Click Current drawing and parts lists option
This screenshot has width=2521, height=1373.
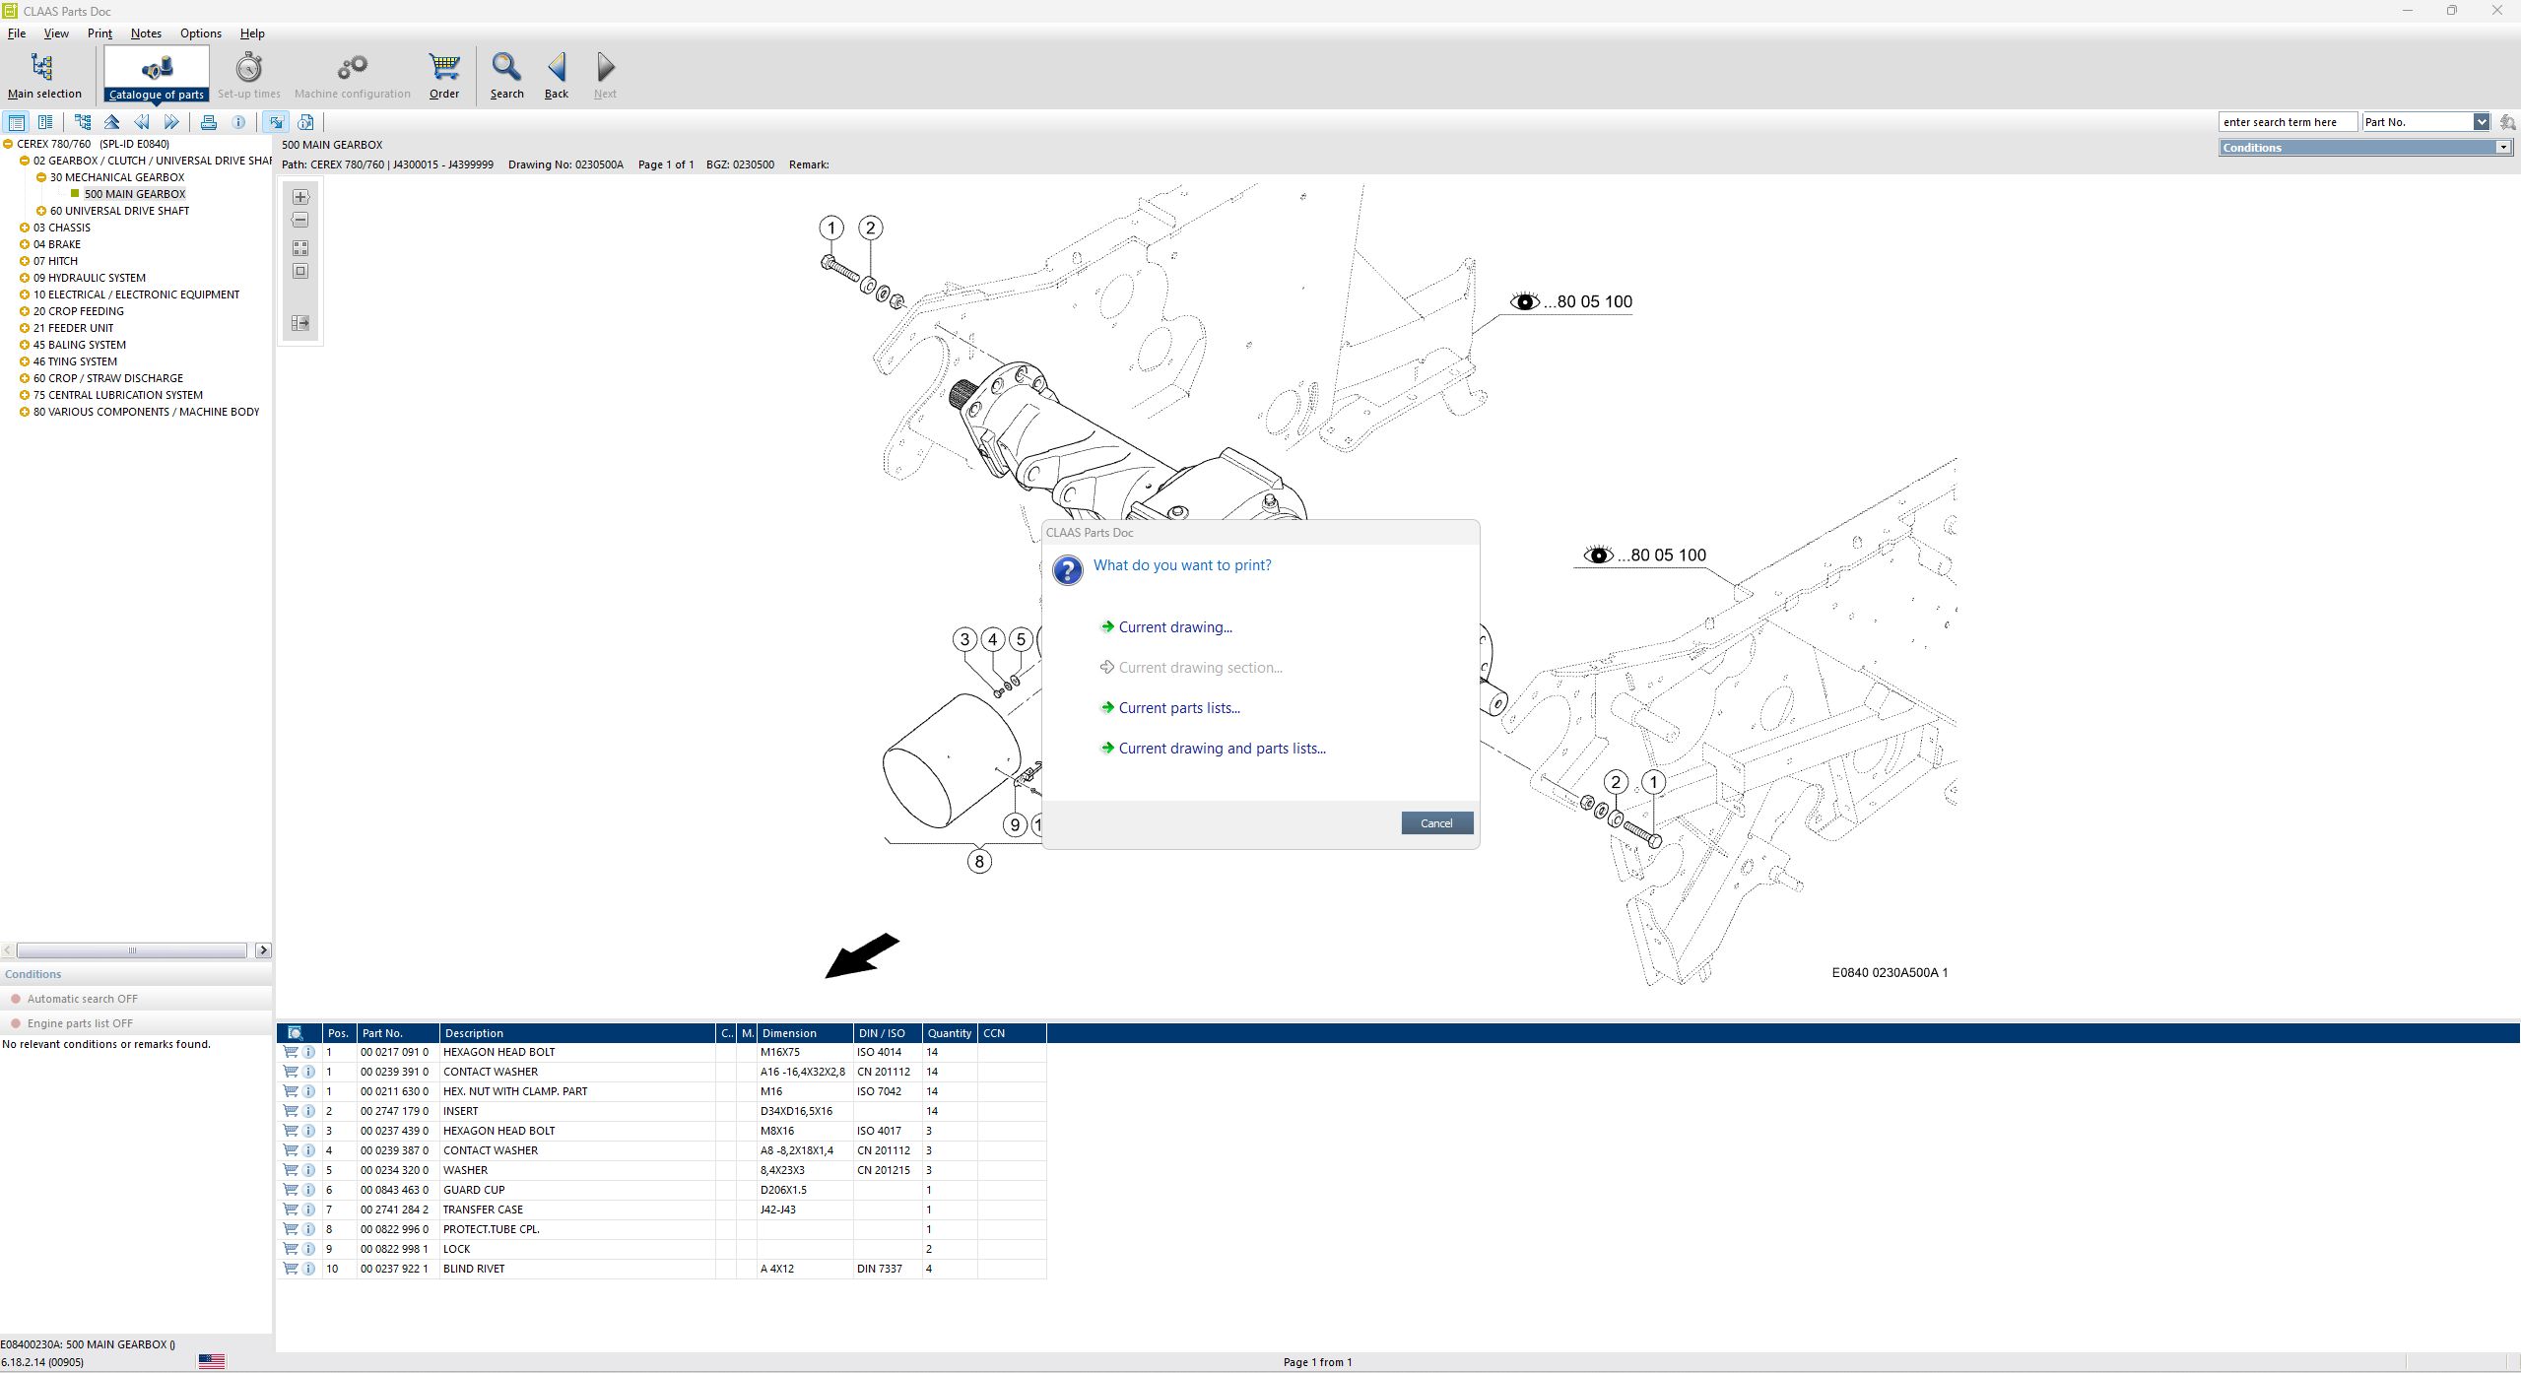[x=1222, y=748]
